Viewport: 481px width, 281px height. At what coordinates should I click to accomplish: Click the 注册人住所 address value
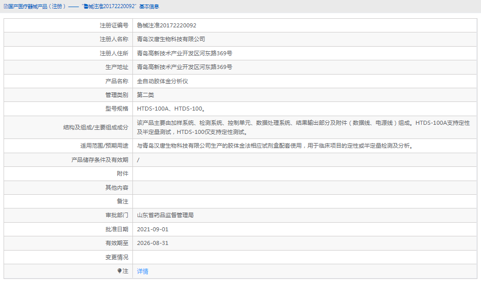[184, 53]
